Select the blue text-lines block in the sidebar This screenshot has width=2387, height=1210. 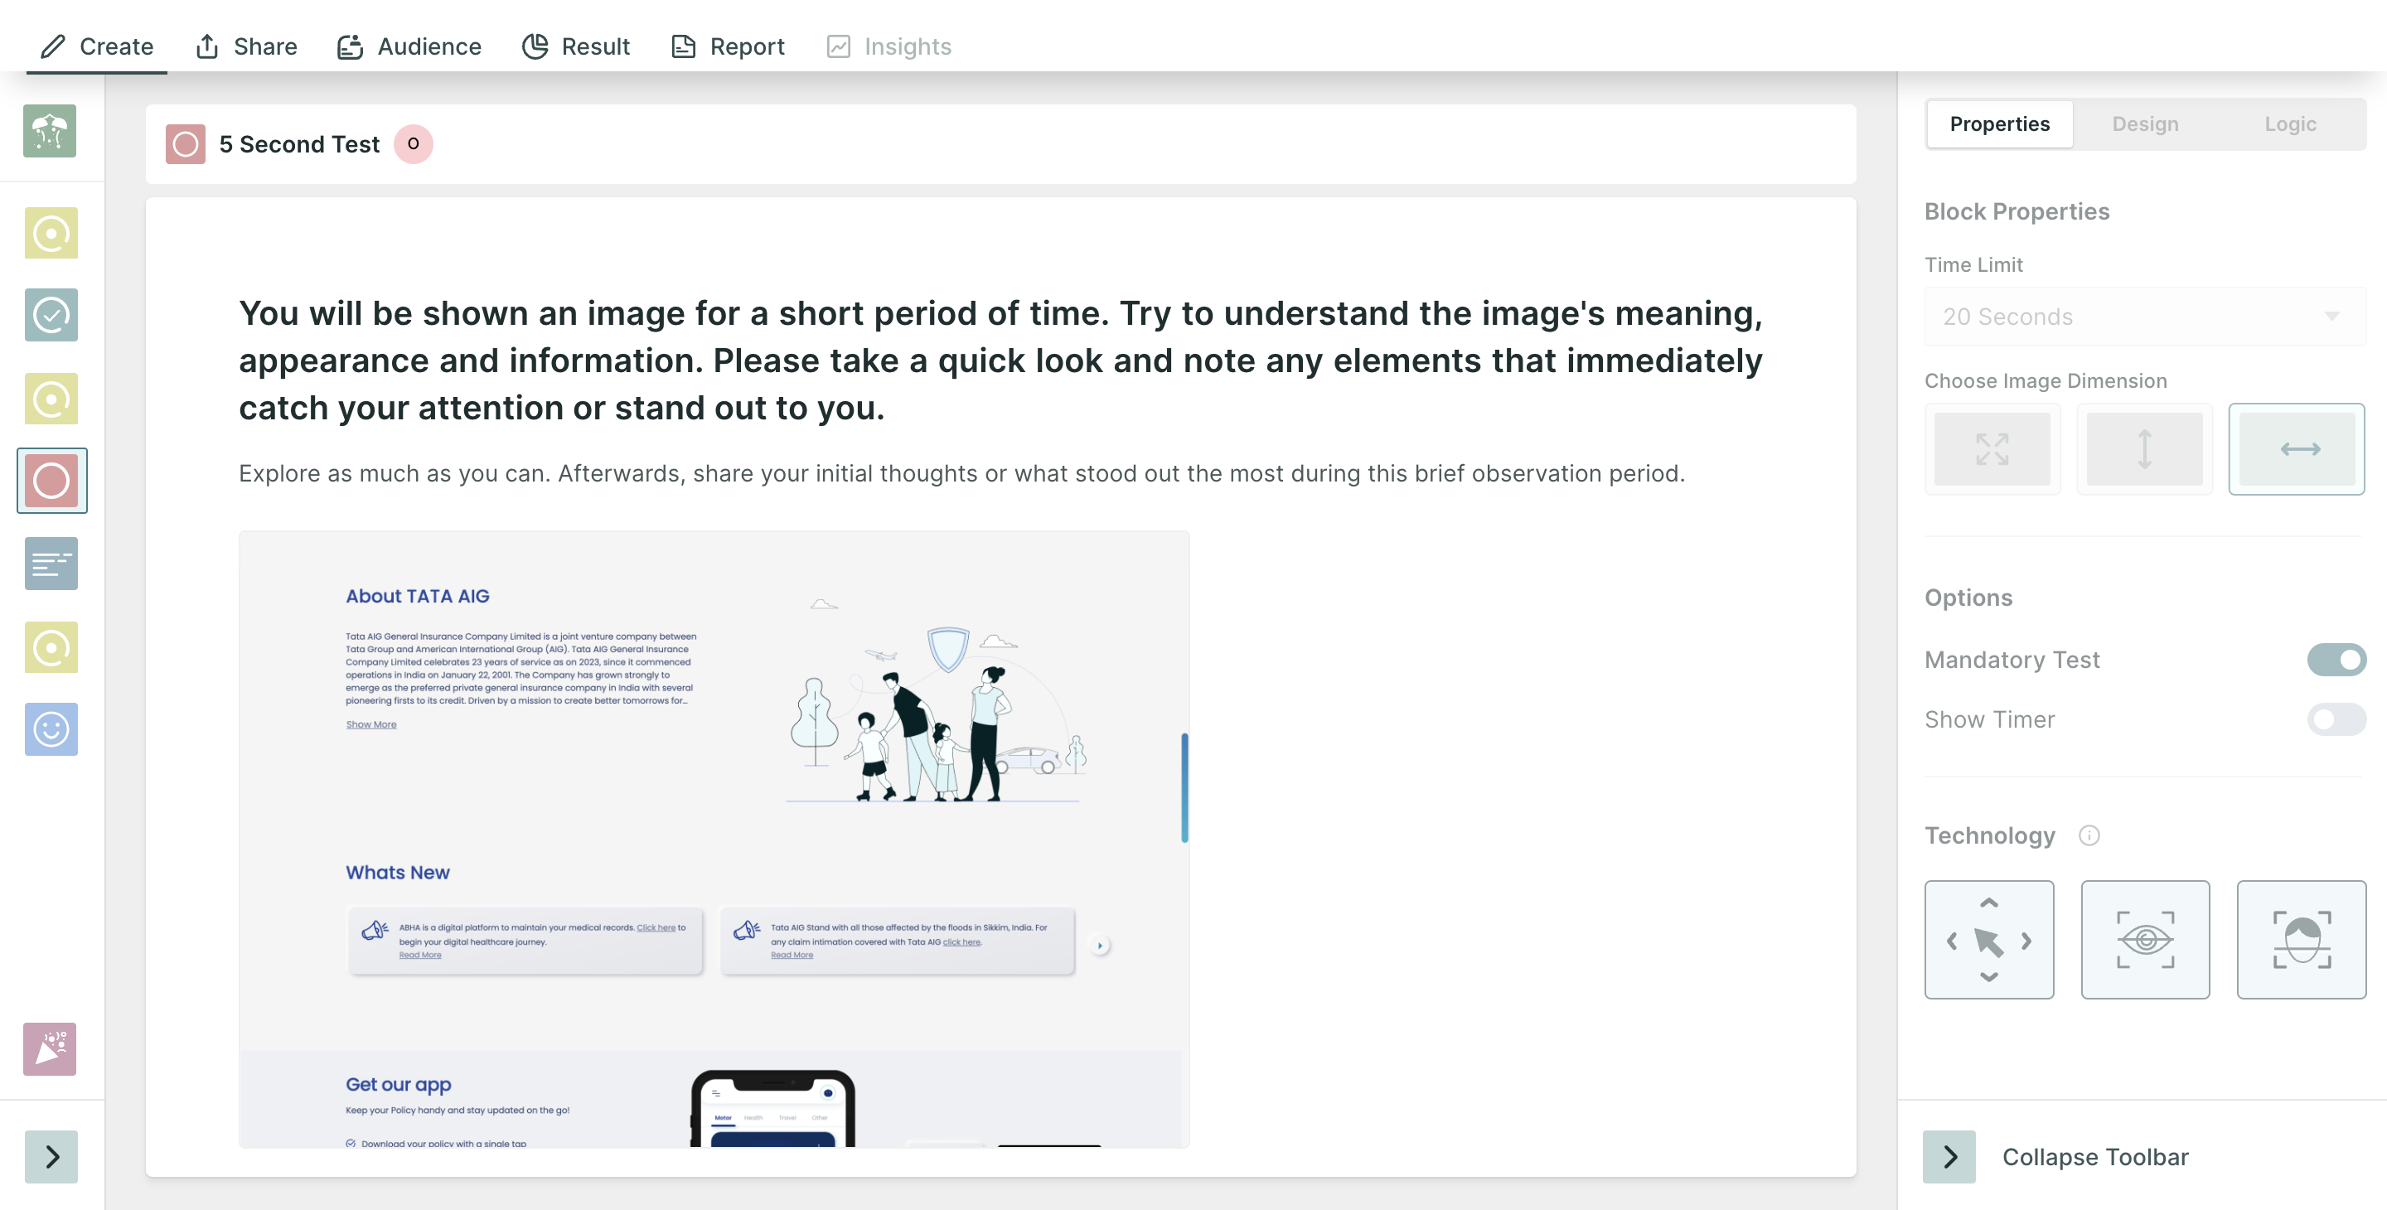[x=51, y=564]
